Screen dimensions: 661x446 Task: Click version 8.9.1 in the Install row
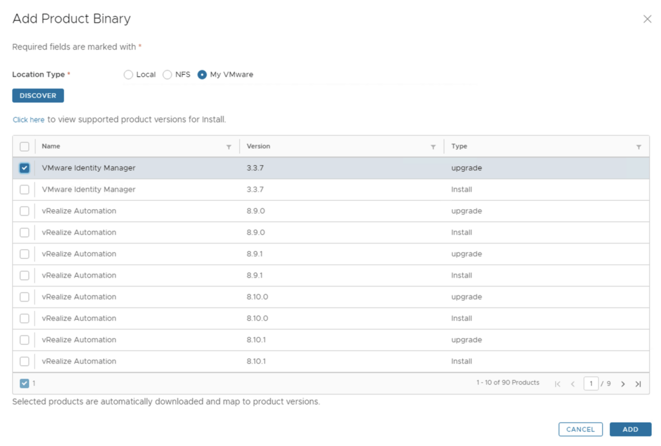coord(254,275)
